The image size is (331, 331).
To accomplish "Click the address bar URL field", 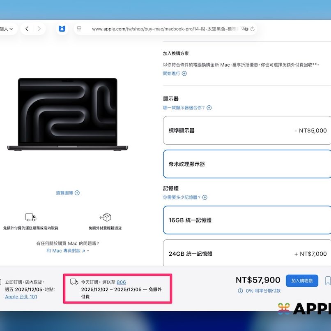I will click(164, 29).
